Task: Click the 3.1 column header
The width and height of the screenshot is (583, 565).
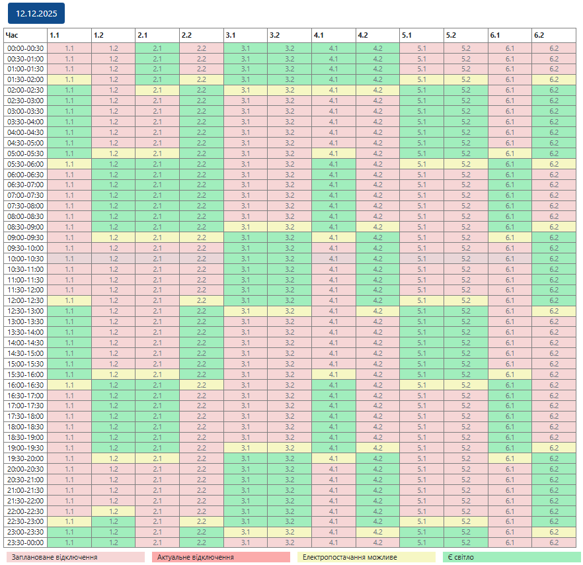Action: point(245,35)
